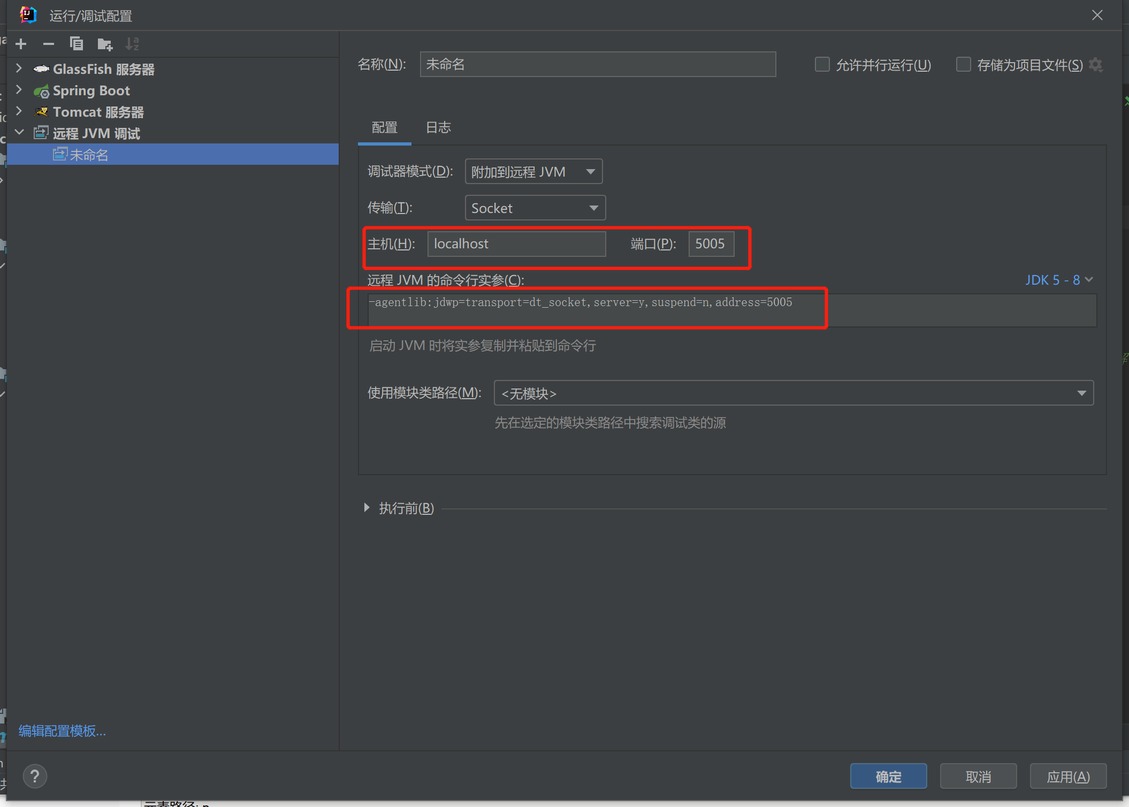Open help with the question mark icon
Viewport: 1129px width, 807px height.
pyautogui.click(x=35, y=776)
